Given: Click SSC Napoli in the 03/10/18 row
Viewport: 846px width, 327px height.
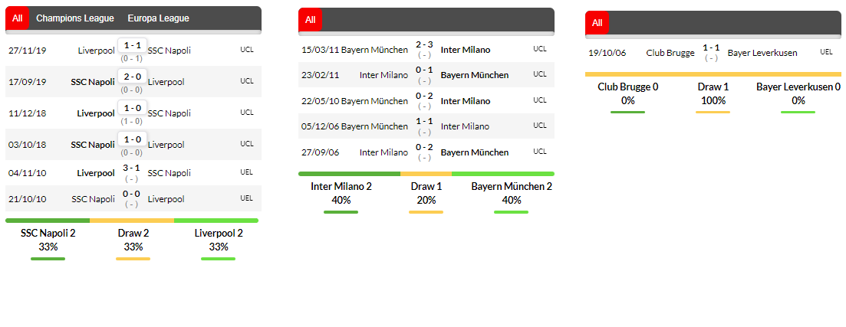Looking at the screenshot, I should [93, 145].
